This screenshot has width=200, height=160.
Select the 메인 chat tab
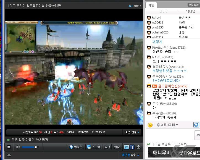coord(151,5)
